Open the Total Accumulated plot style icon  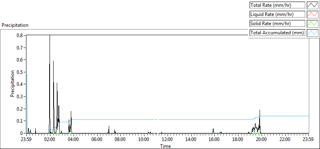pyautogui.click(x=313, y=33)
